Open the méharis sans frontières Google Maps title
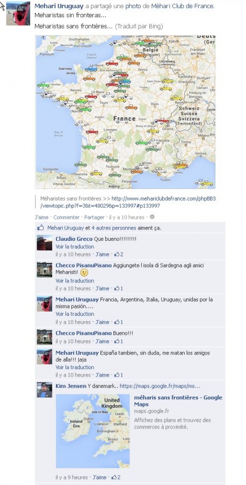This screenshot has height=485, width=246. pos(178,401)
